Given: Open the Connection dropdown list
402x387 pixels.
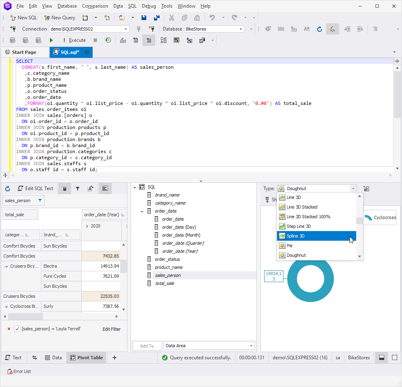Looking at the screenshot, I should point(125,29).
